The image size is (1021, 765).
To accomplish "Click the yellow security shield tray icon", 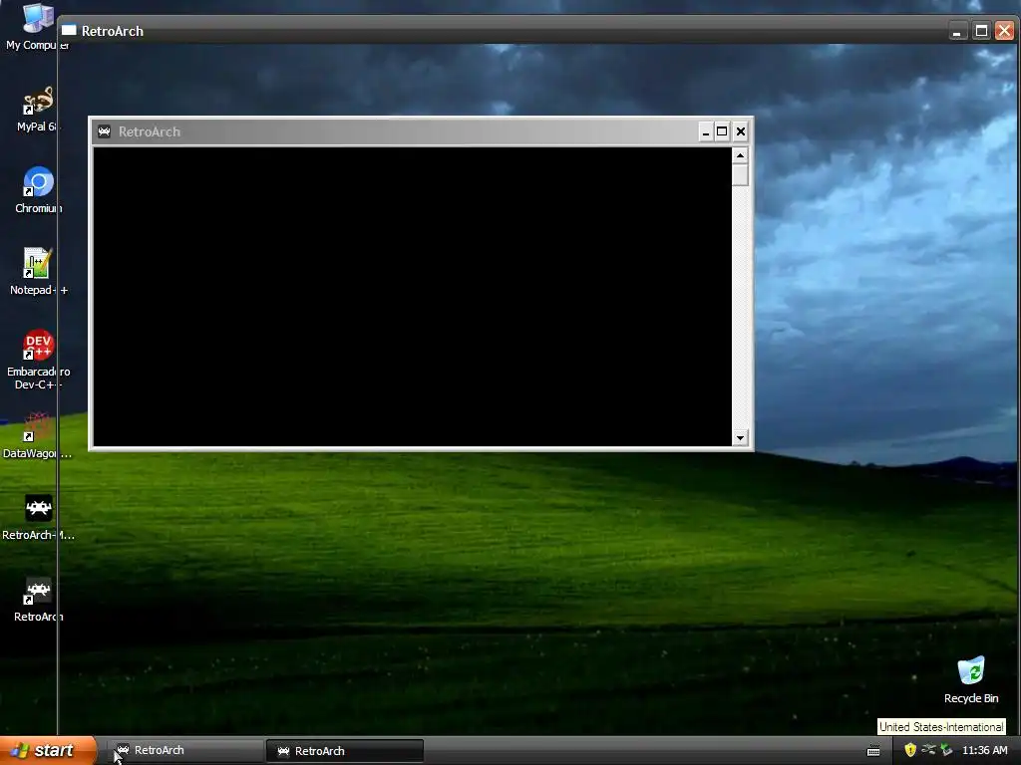I will pos(910,750).
